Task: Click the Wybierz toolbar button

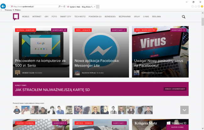Action: point(18,10)
